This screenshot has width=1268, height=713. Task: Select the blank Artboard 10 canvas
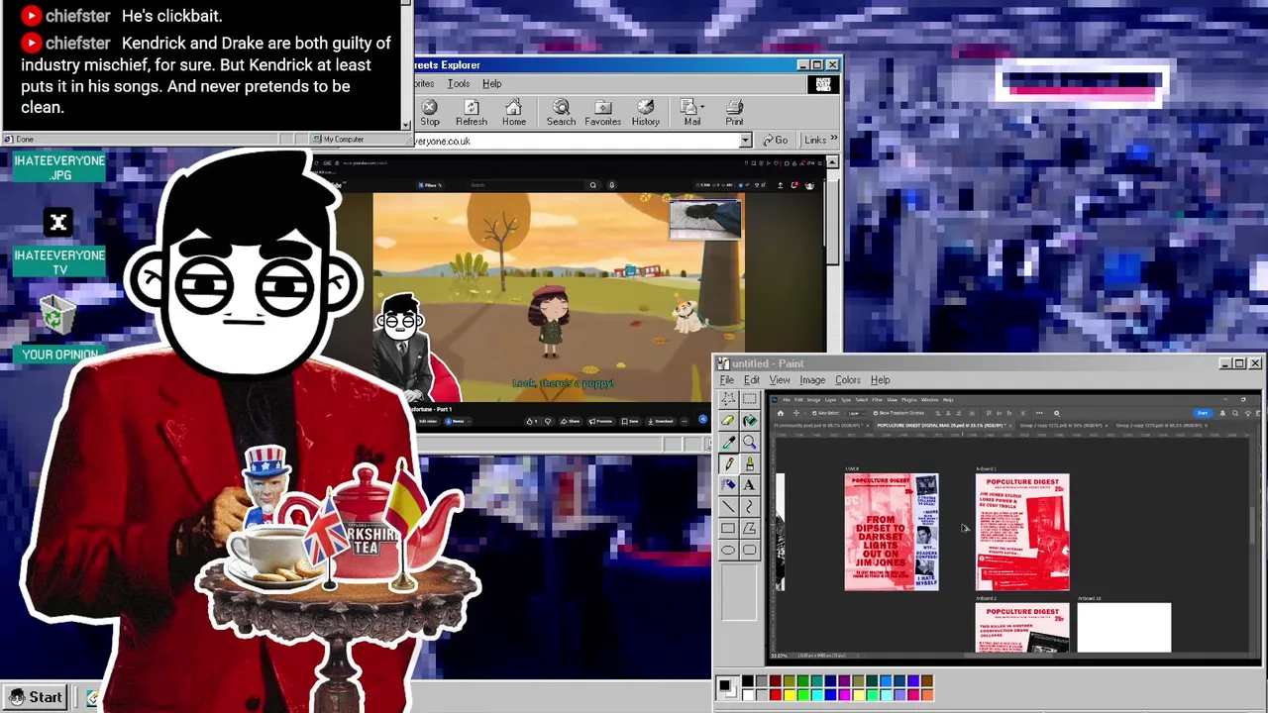1124,628
